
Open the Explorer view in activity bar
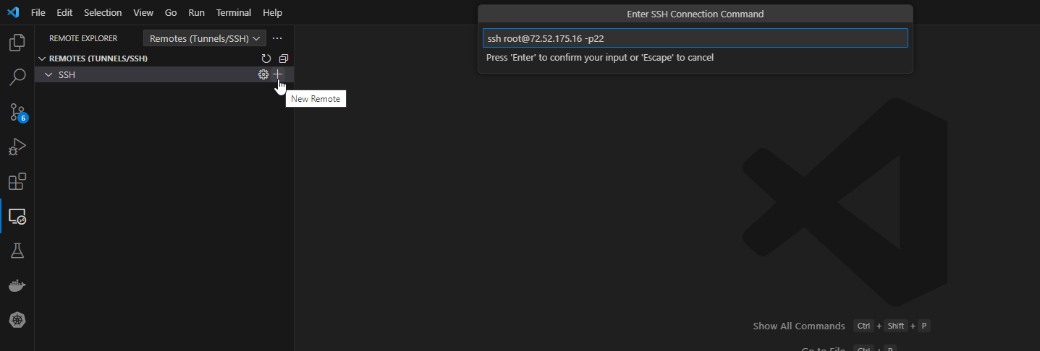(17, 43)
